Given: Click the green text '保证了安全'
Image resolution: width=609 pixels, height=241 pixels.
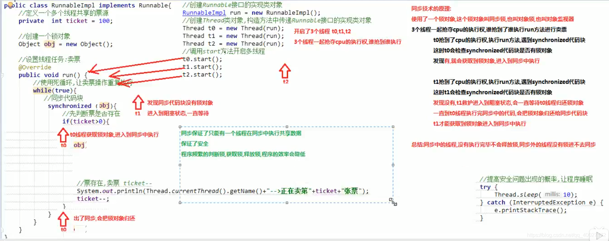Looking at the screenshot, I should coord(195,144).
